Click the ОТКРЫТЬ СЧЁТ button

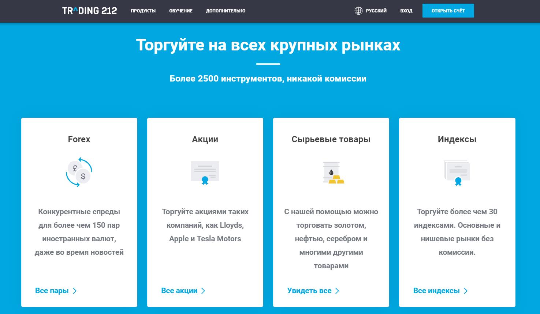[x=448, y=10]
